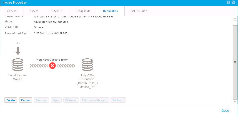238x117 pixels.
Task: Click the I/O down arrow icon
Action: point(17,51)
